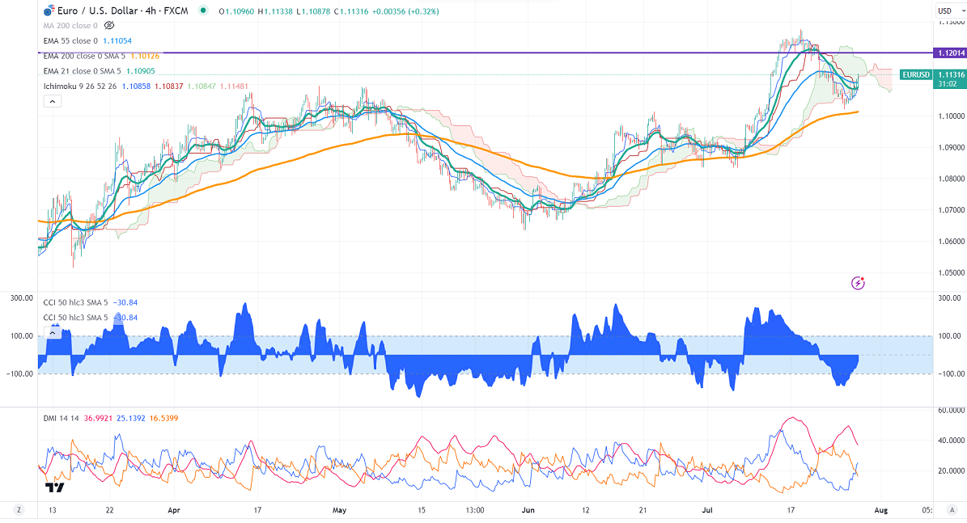Image resolution: width=967 pixels, height=523 pixels.
Task: Click the EMA 55 value 1.11054
Action: coord(117,40)
